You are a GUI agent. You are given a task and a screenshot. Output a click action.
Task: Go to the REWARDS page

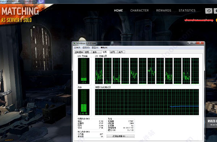163,10
